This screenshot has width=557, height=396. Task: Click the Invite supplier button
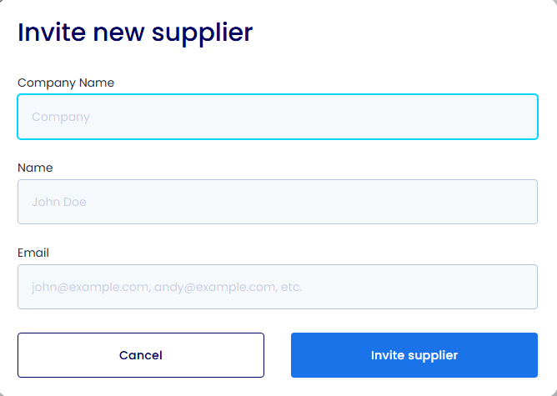tap(414, 355)
